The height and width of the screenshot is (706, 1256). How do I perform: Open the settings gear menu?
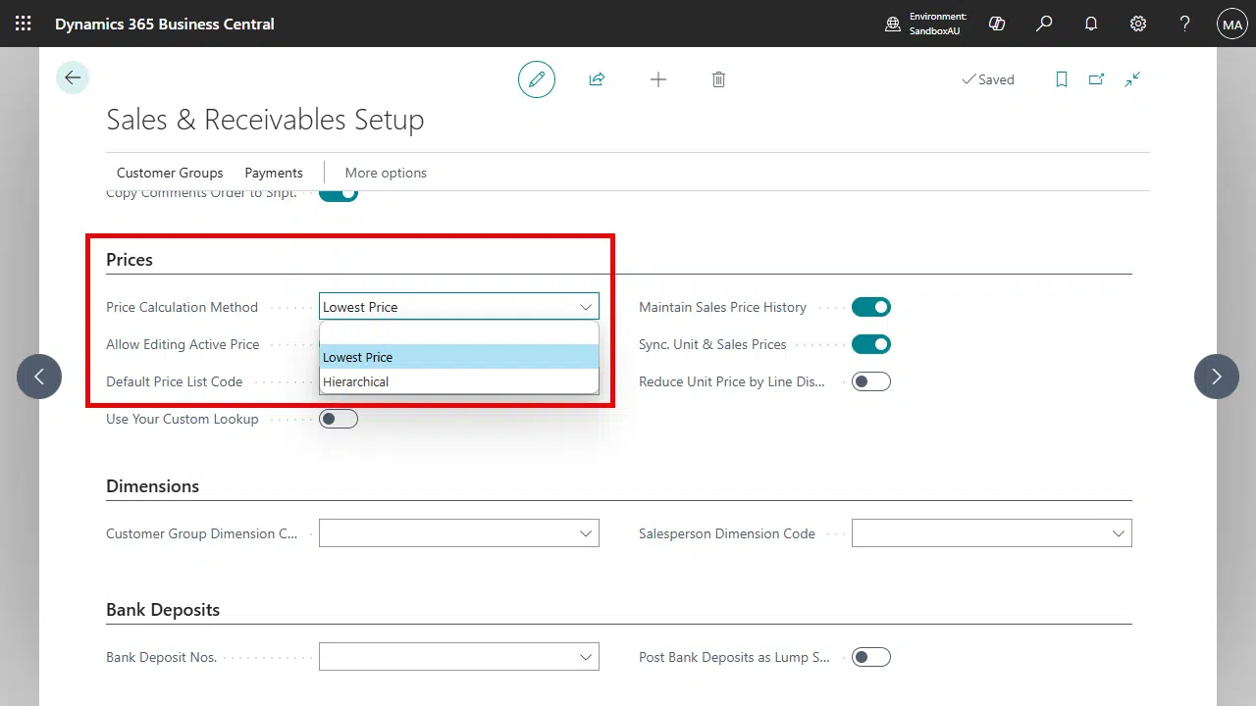(x=1138, y=24)
